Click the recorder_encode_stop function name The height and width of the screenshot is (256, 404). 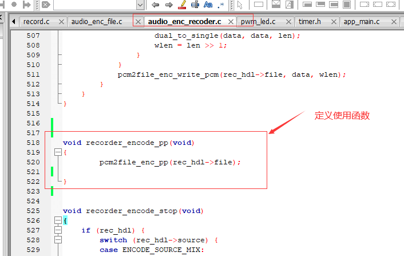coord(132,211)
